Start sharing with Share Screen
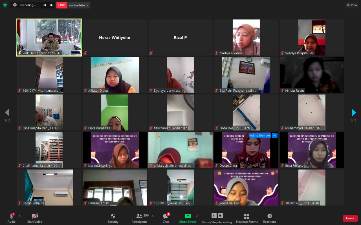Viewport: 361px width, 225px height. [x=188, y=218]
